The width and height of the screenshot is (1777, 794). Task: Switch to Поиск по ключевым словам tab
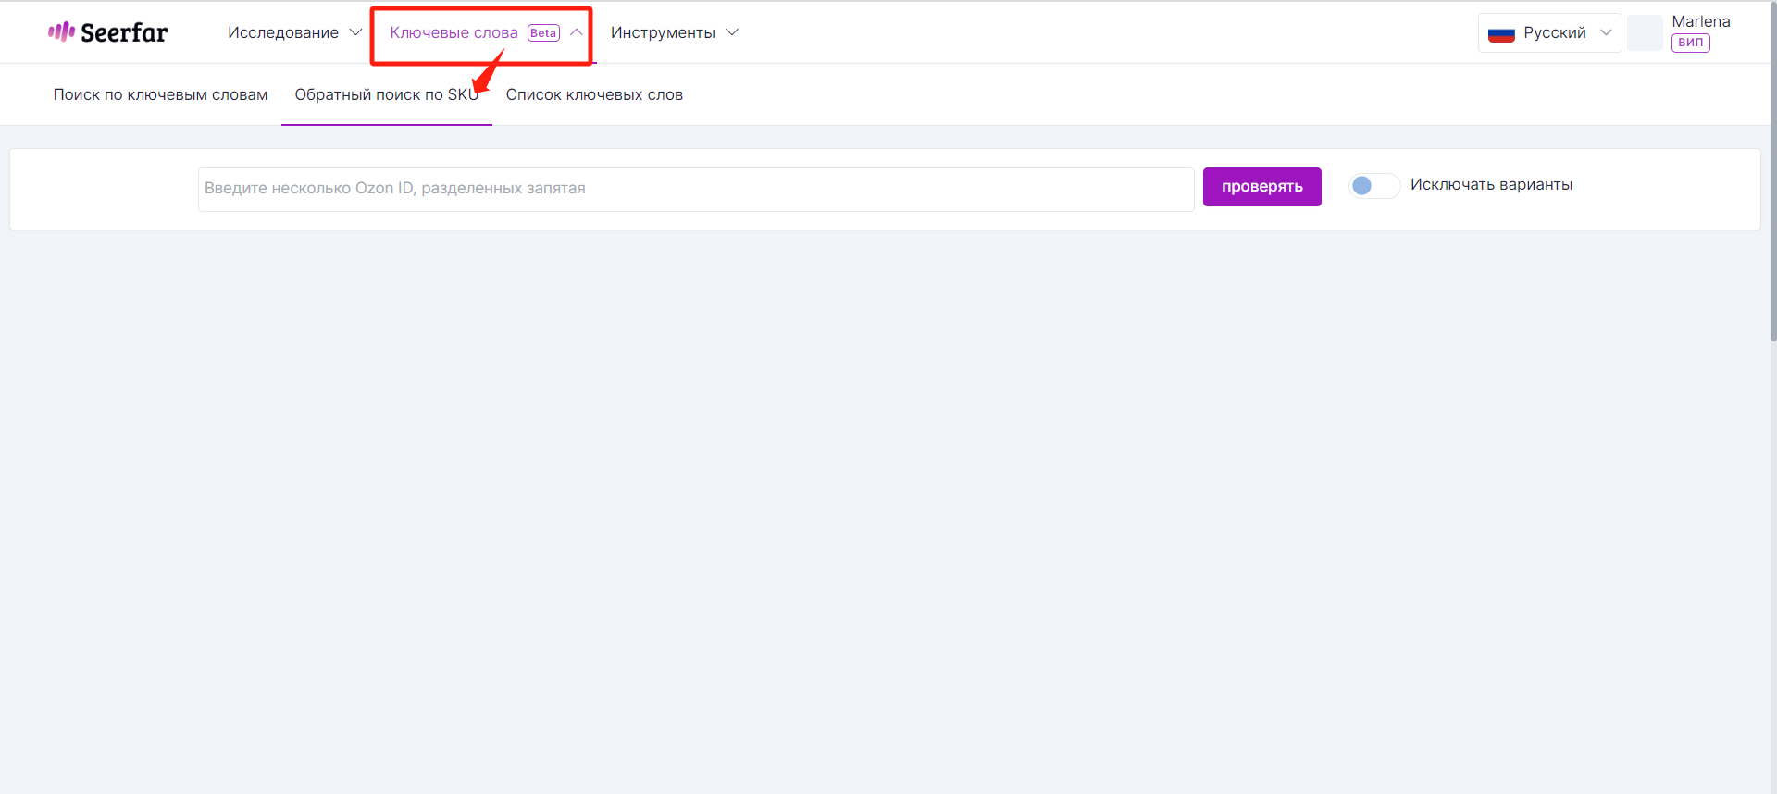point(160,94)
